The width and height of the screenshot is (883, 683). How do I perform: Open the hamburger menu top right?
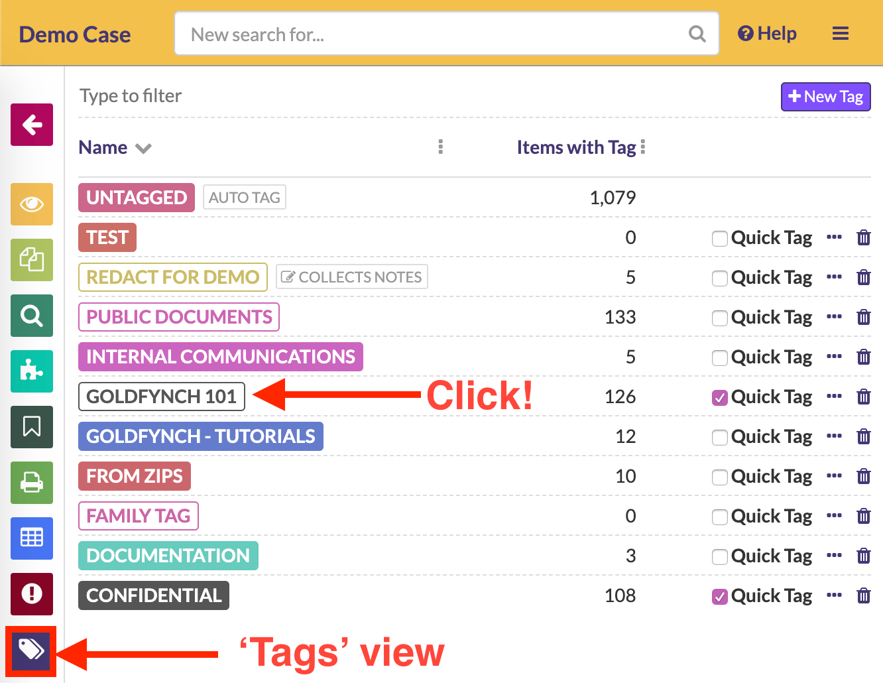pos(840,33)
